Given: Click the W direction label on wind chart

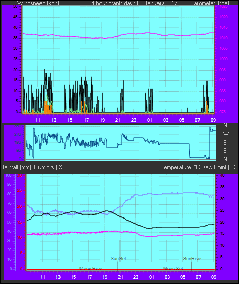Looking at the screenshot, I should coord(226,134).
